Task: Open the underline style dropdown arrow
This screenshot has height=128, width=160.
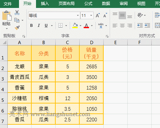Action: 52,26
